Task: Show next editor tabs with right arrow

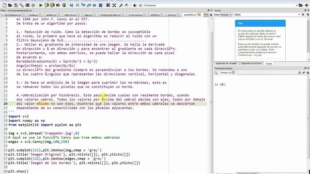Action: 207,15
